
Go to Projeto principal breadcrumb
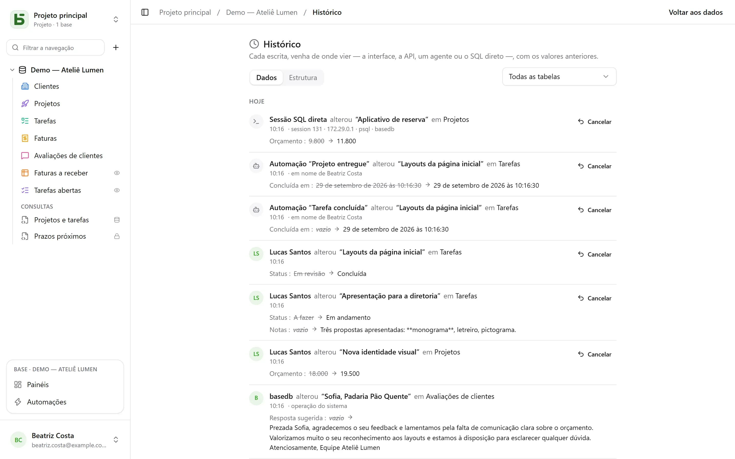point(185,12)
